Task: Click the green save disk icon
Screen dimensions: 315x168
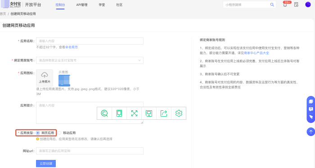Action: pyautogui.click(x=149, y=114)
